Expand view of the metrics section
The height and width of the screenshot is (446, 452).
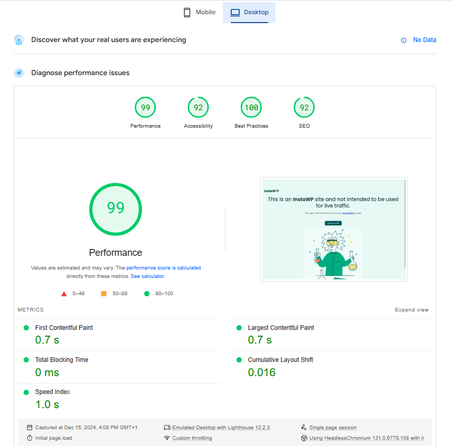click(412, 310)
